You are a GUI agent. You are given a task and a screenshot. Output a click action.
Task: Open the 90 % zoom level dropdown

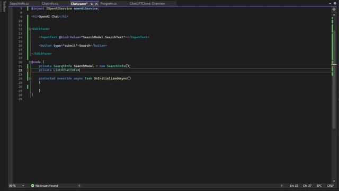[23, 186]
